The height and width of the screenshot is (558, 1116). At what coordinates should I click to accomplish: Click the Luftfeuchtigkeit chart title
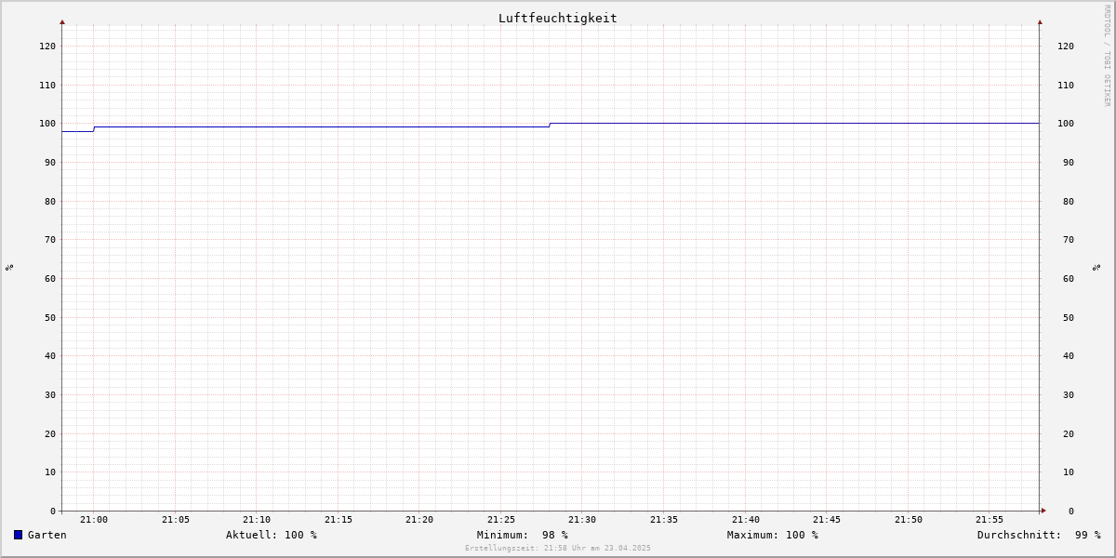click(557, 18)
